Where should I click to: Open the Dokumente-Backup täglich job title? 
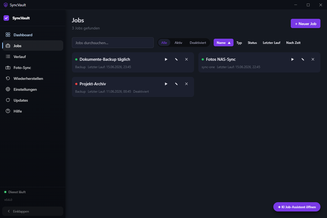click(105, 59)
